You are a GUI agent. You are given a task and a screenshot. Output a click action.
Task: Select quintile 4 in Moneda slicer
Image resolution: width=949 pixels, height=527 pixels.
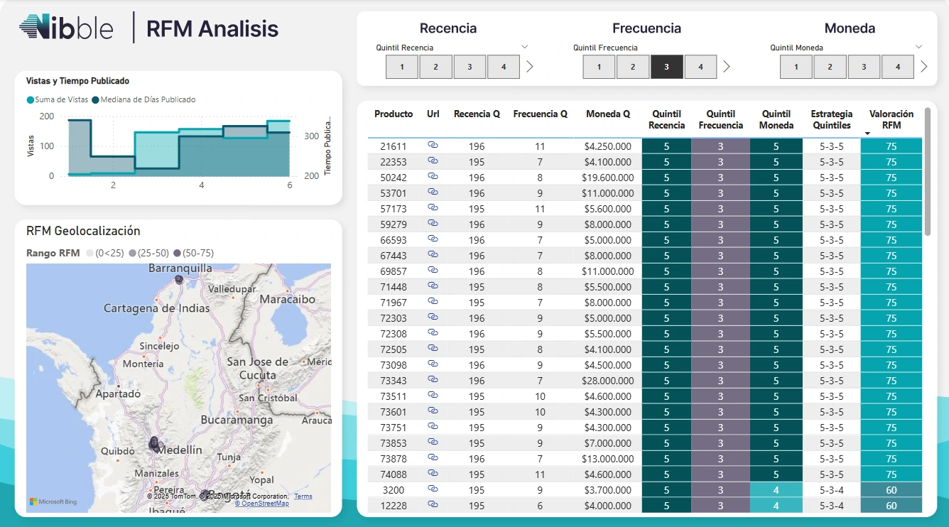[897, 67]
